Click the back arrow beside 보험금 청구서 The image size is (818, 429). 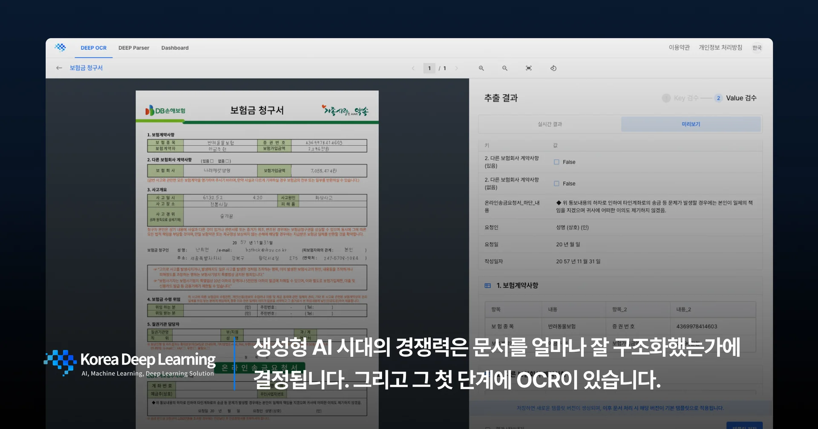(59, 68)
